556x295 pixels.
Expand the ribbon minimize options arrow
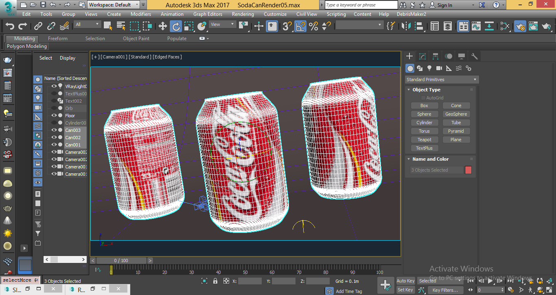(208, 39)
